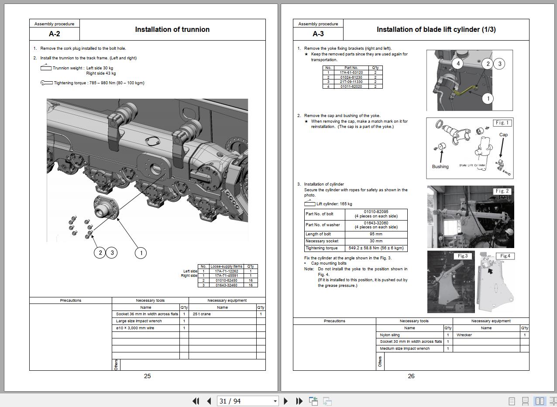
Task: Click the Fig. 2 cylinder photo
Action: [471, 217]
